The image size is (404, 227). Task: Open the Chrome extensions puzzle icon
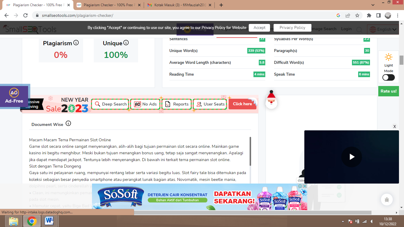pos(369,15)
